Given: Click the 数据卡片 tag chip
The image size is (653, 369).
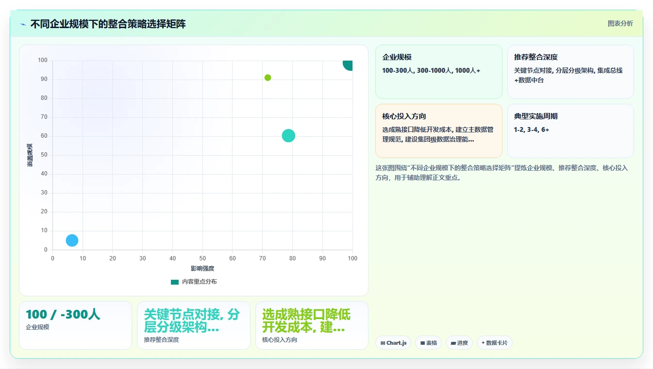Looking at the screenshot, I should click(x=494, y=343).
